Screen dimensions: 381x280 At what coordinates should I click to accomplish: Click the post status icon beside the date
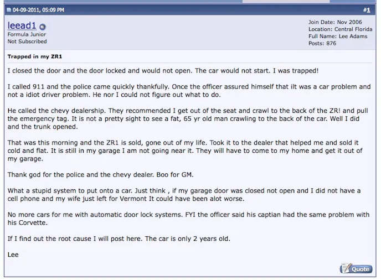click(9, 10)
